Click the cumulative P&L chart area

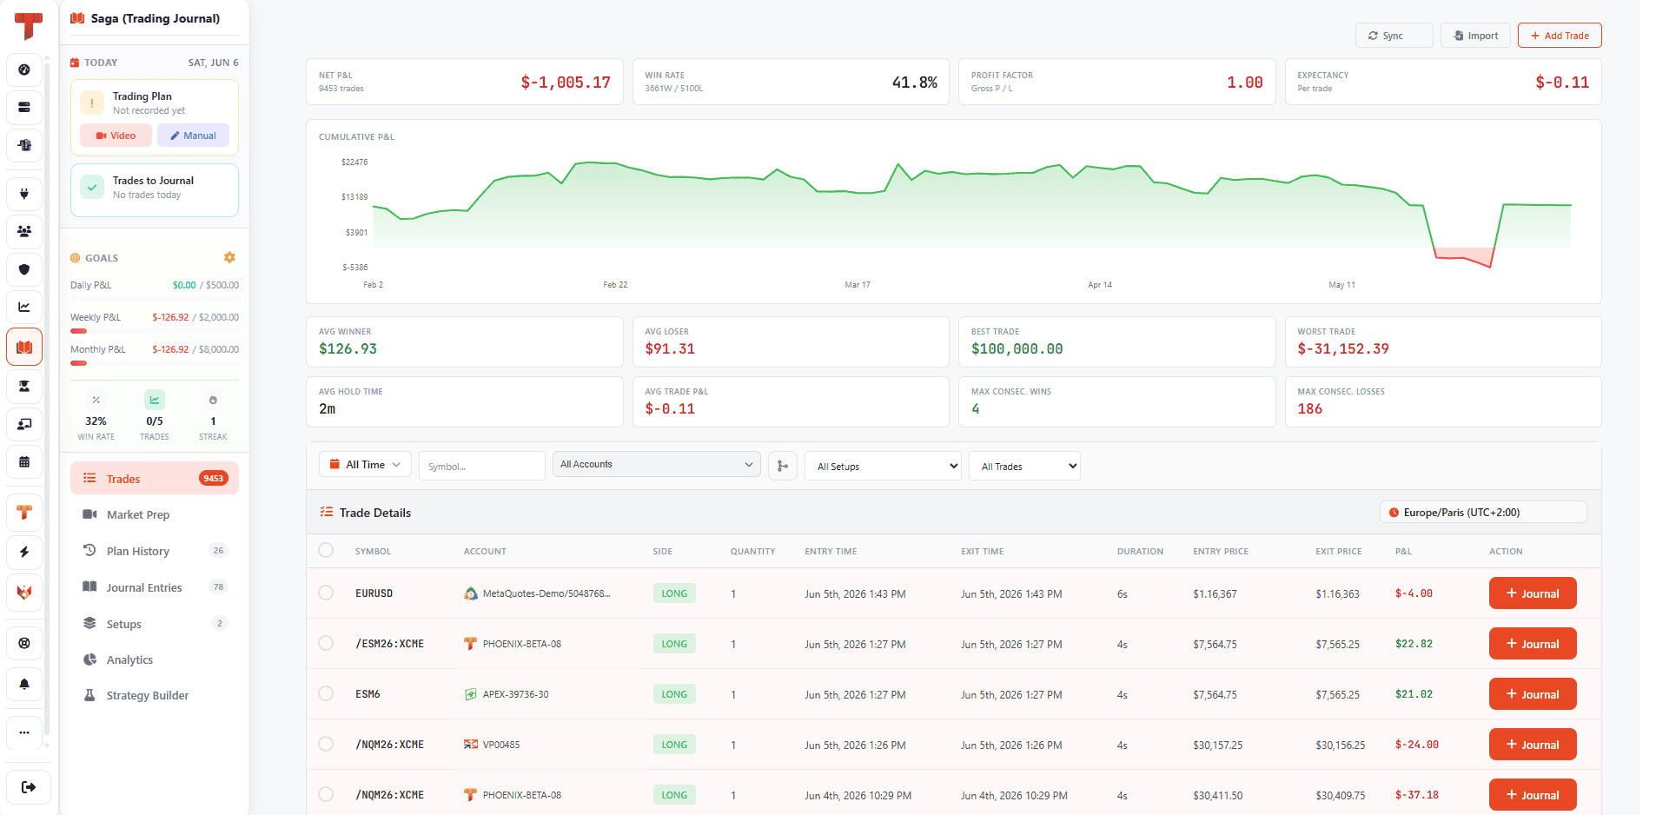coord(954,212)
